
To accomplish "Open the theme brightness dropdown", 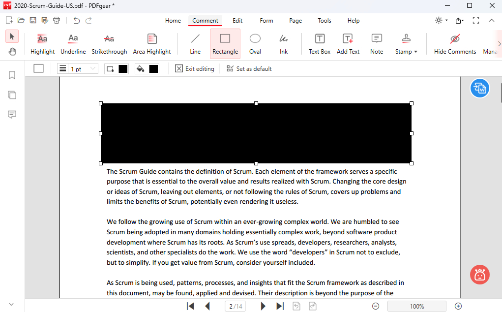I will point(441,20).
